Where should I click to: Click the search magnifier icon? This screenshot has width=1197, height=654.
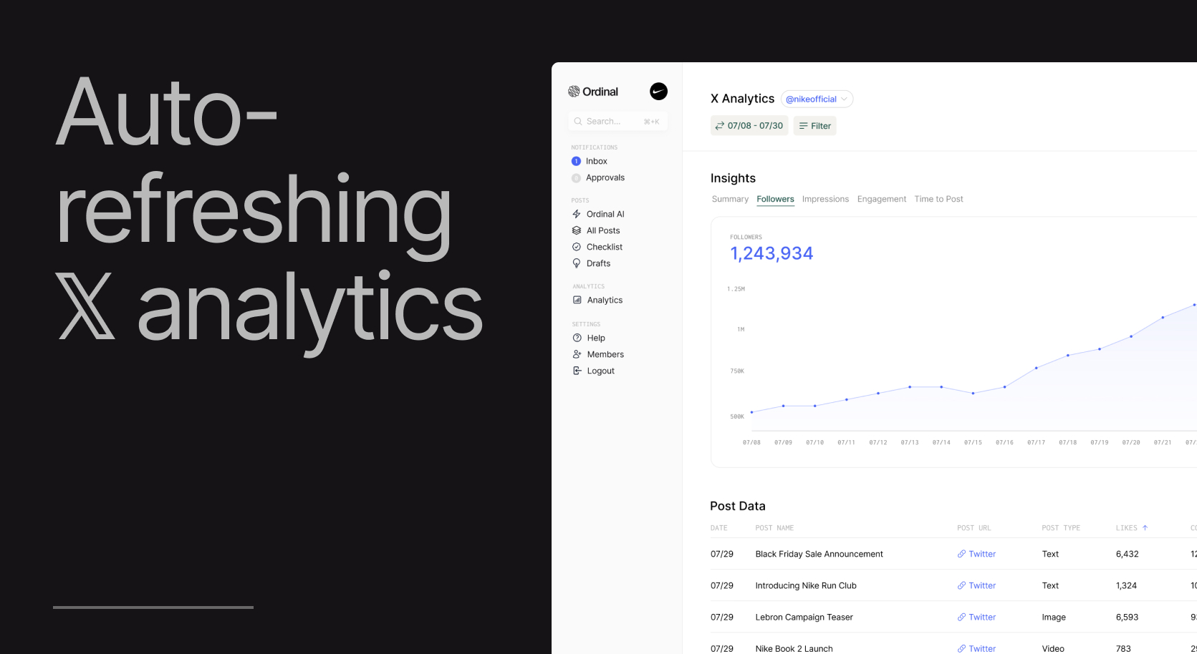pyautogui.click(x=578, y=122)
